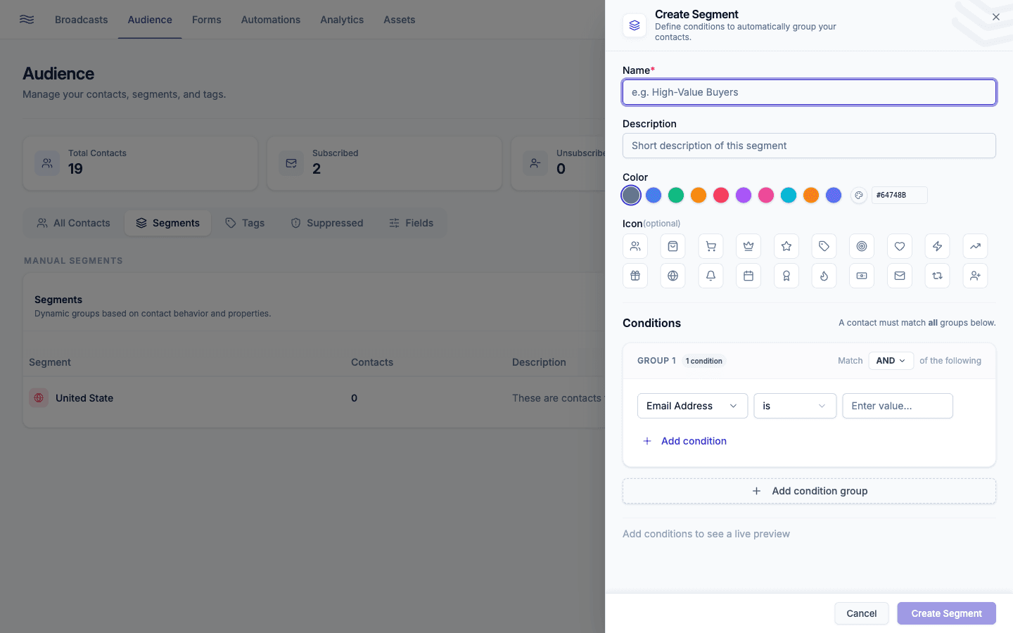The width and height of the screenshot is (1013, 633).
Task: Choose the crown icon for the segment
Action: pos(748,246)
